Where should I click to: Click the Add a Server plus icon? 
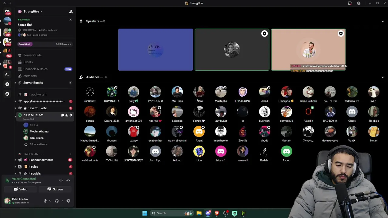tap(7, 84)
